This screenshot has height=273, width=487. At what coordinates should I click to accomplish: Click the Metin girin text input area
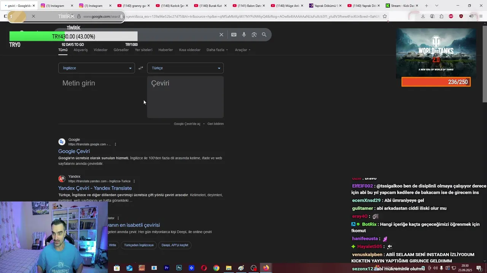pos(101,97)
